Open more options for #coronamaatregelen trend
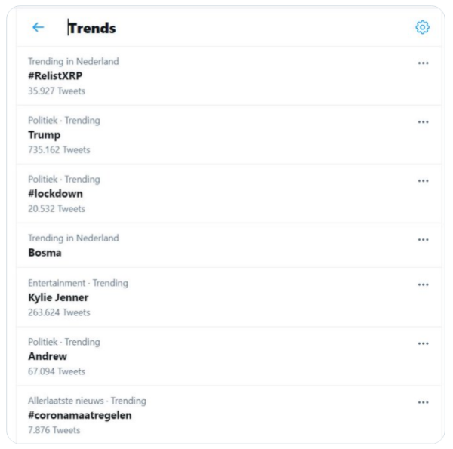453x449 pixels. coord(424,402)
